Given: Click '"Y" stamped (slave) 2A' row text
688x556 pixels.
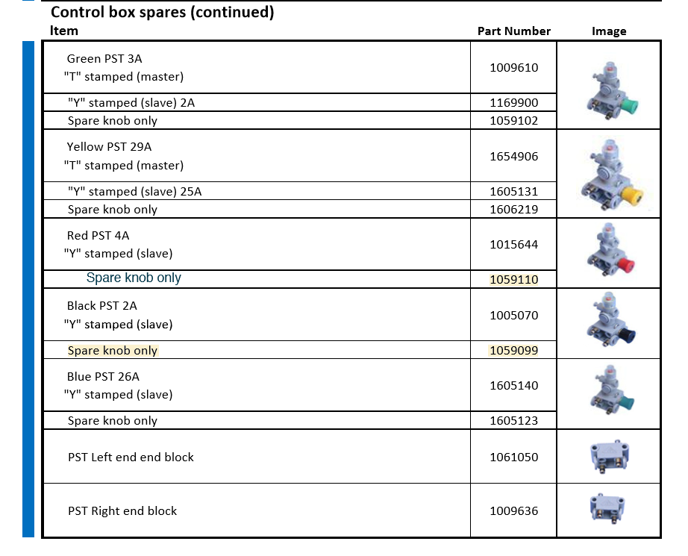Looking at the screenshot, I should 131,103.
